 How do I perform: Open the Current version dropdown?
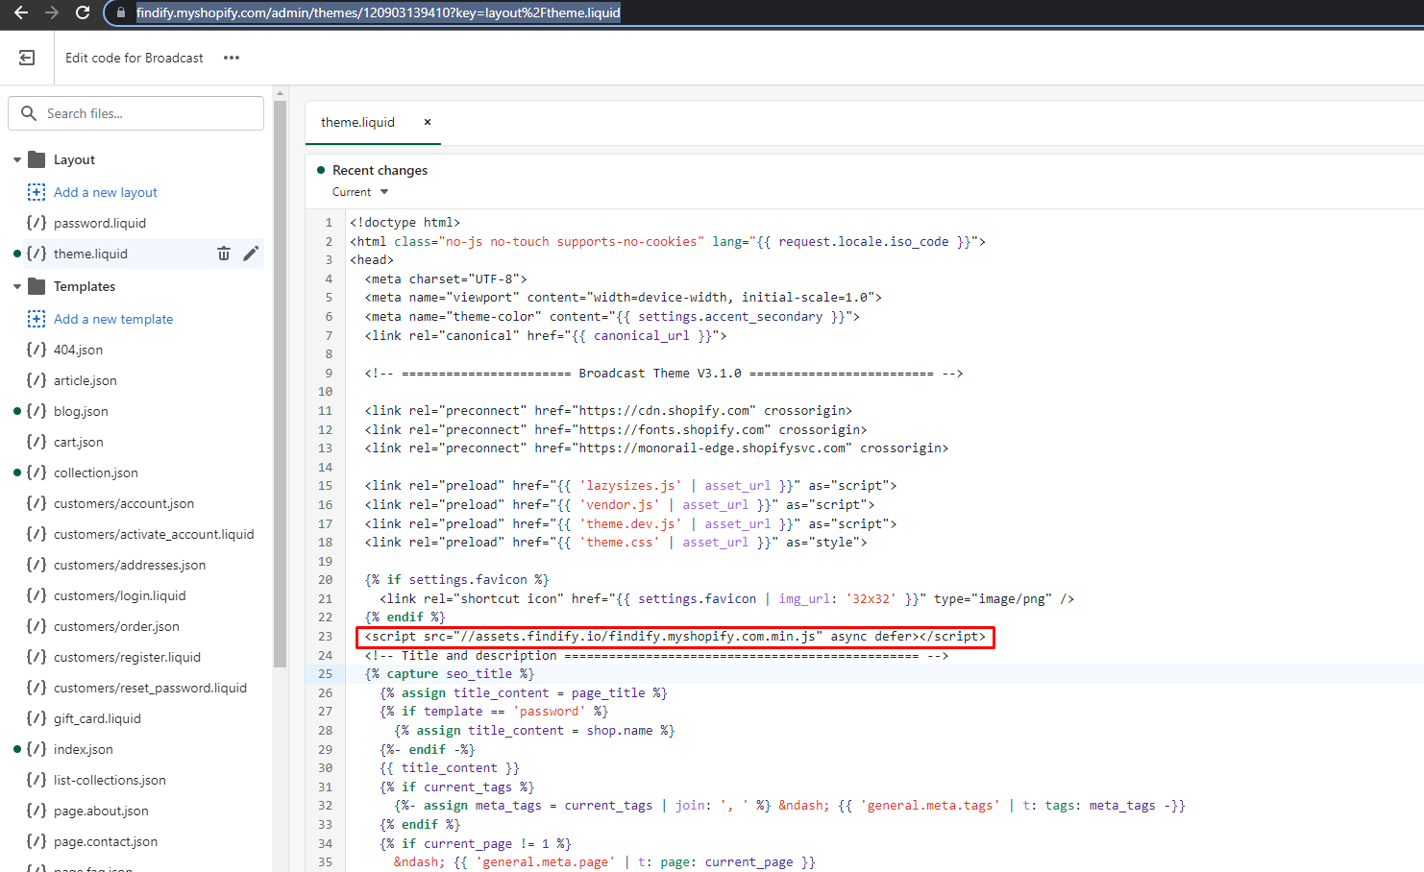point(360,192)
